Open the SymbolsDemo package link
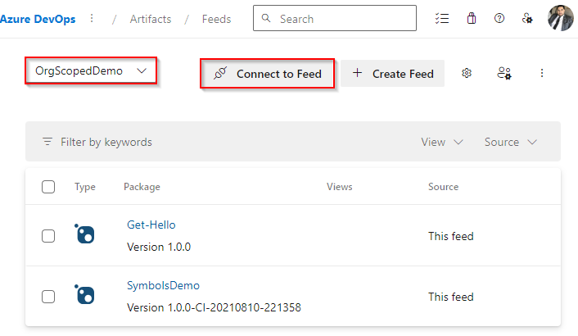Viewport: 578px width, 336px height. pos(163,285)
